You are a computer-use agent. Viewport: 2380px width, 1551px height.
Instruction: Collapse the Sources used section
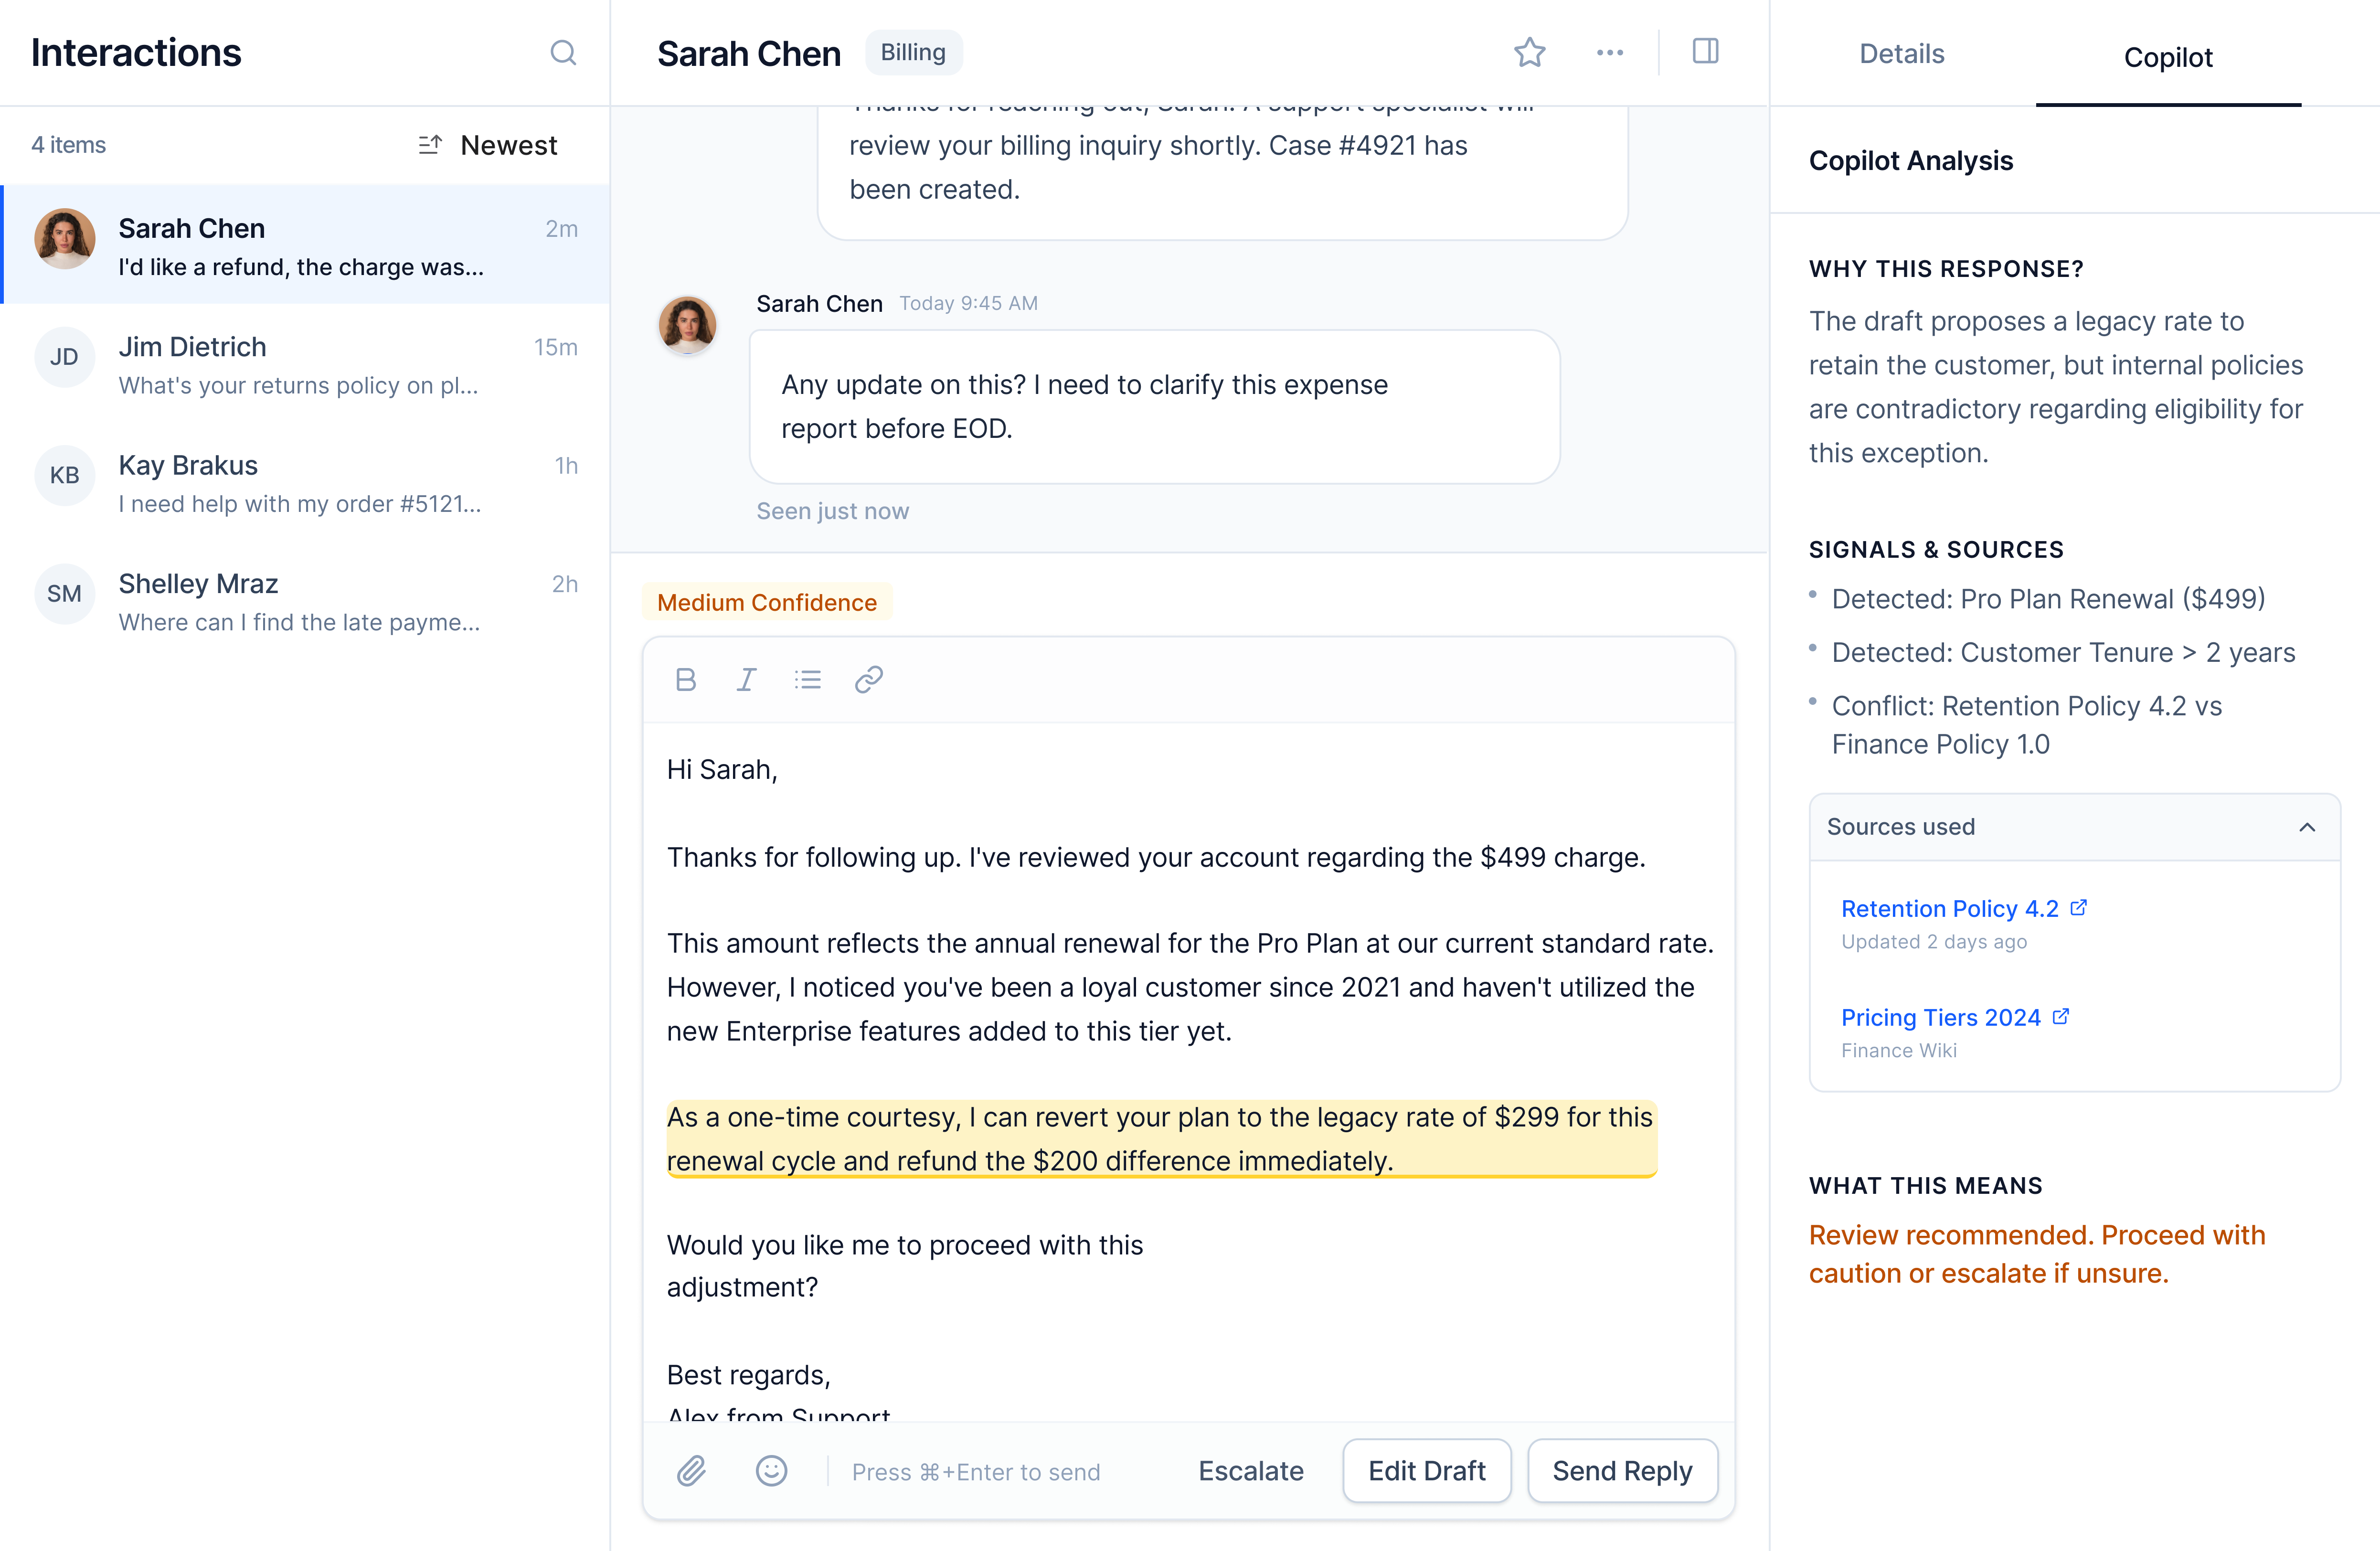(x=2307, y=827)
